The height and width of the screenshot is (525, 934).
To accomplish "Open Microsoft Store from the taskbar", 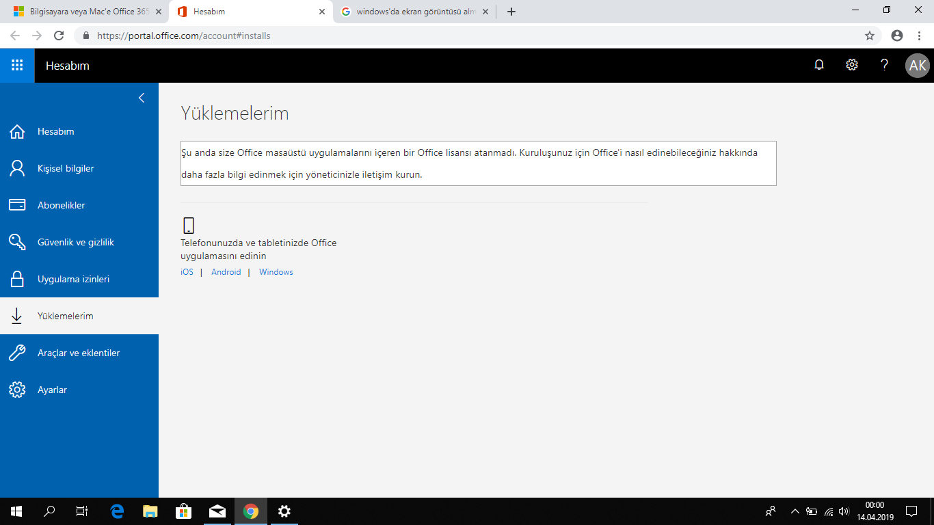I will [183, 511].
